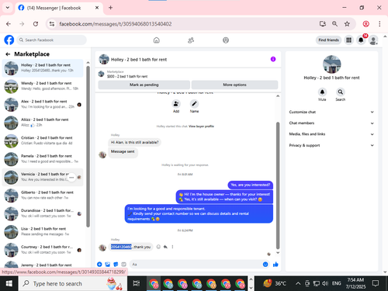Click the taskbar Type here to search box
This screenshot has width=388, height=291.
73,284
